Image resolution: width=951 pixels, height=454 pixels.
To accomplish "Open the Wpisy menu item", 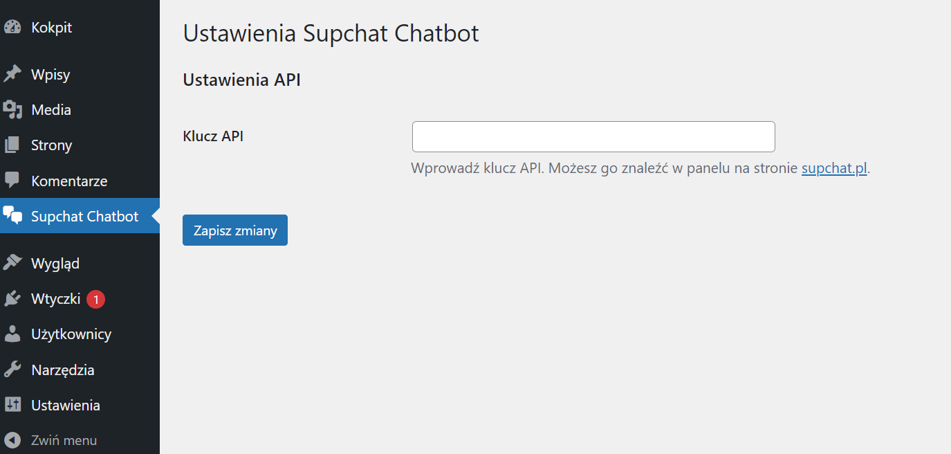I will click(50, 75).
